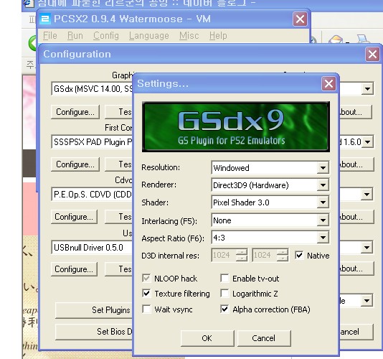Enable the Wait vsync checkbox
This screenshot has height=359, width=383.
coord(146,309)
